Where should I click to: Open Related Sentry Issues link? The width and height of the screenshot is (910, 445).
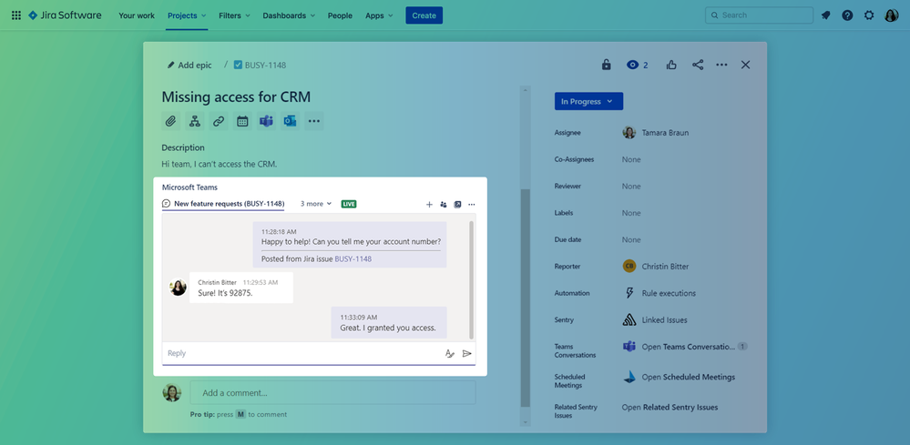tap(670, 408)
